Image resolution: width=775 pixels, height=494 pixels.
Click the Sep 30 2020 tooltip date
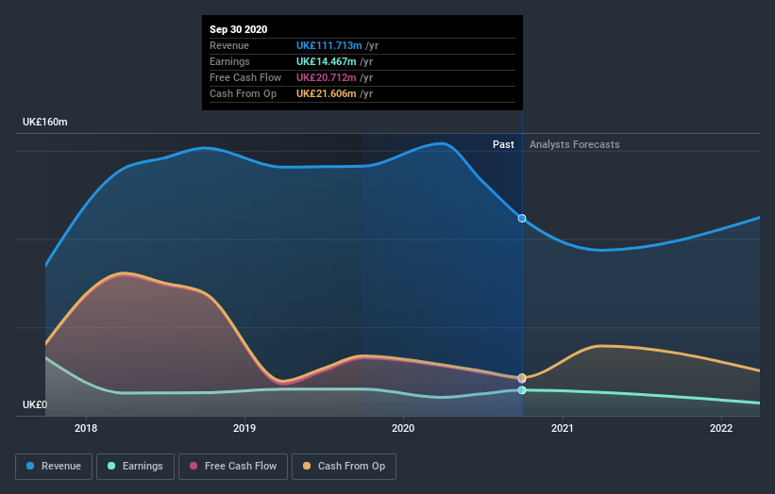click(238, 29)
